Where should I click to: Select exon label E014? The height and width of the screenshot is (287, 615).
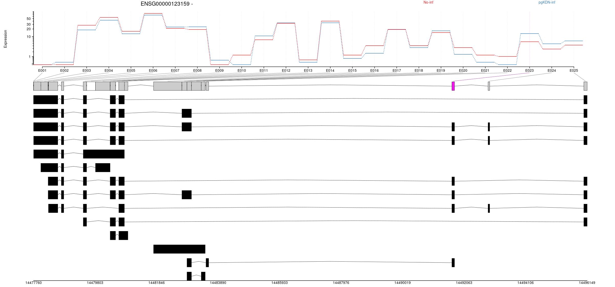(330, 70)
